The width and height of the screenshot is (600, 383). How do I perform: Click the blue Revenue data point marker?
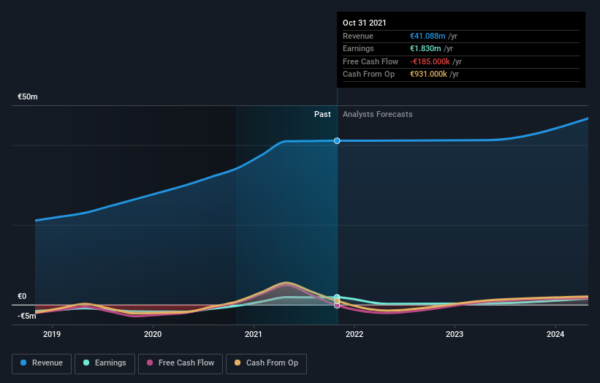[x=337, y=141]
